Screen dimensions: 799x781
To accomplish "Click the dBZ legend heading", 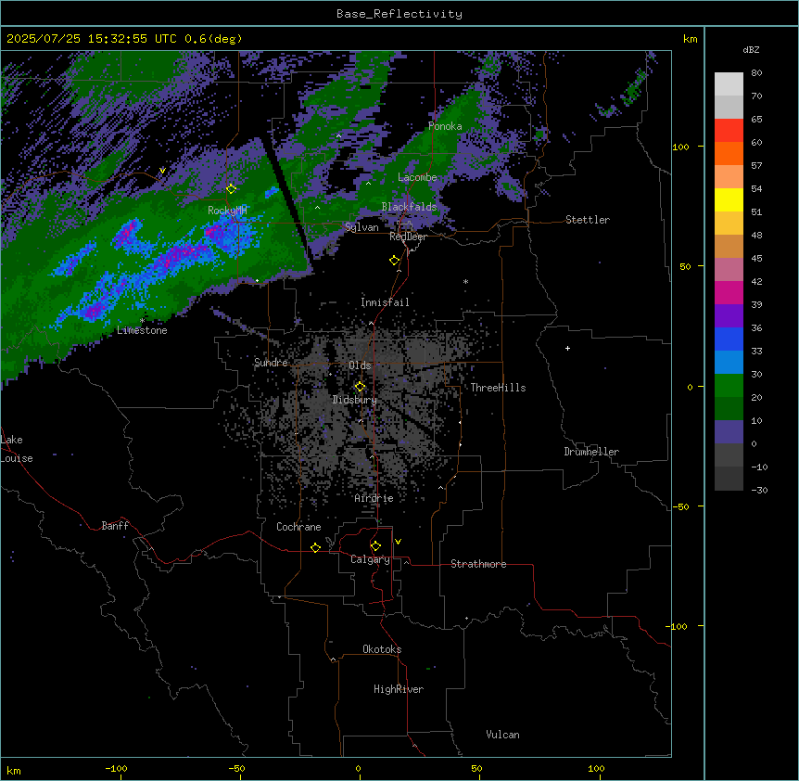I will coord(751,49).
